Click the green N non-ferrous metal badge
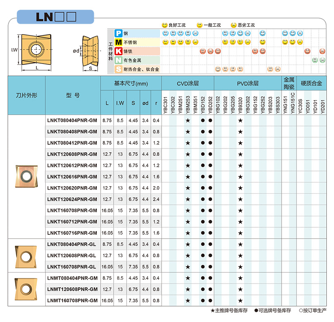 [118, 60]
